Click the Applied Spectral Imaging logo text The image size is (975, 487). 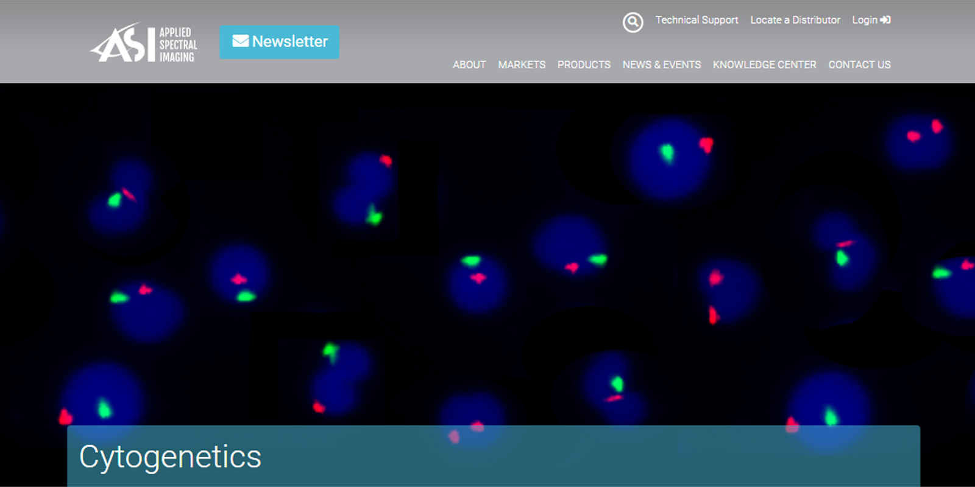pos(177,44)
